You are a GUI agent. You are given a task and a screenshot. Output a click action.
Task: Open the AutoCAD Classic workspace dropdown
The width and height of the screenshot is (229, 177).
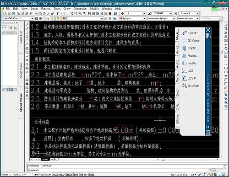click(x=18, y=18)
